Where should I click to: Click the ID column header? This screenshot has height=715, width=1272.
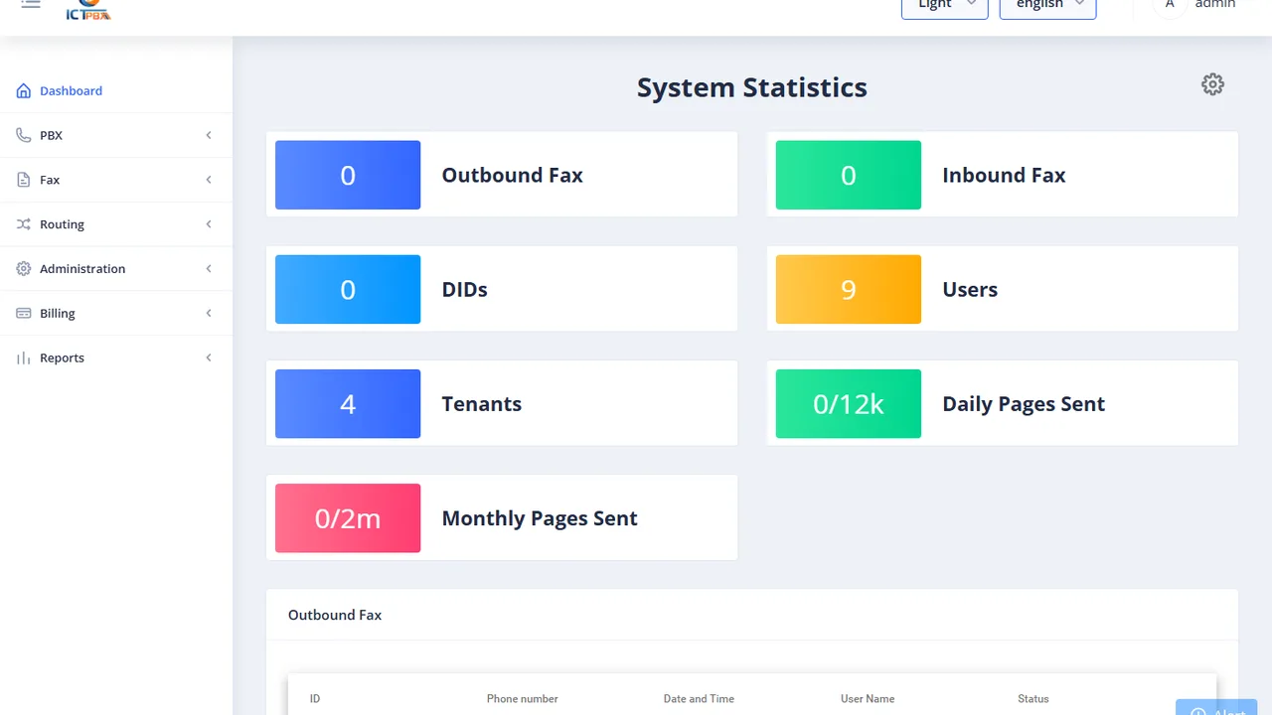click(x=315, y=699)
